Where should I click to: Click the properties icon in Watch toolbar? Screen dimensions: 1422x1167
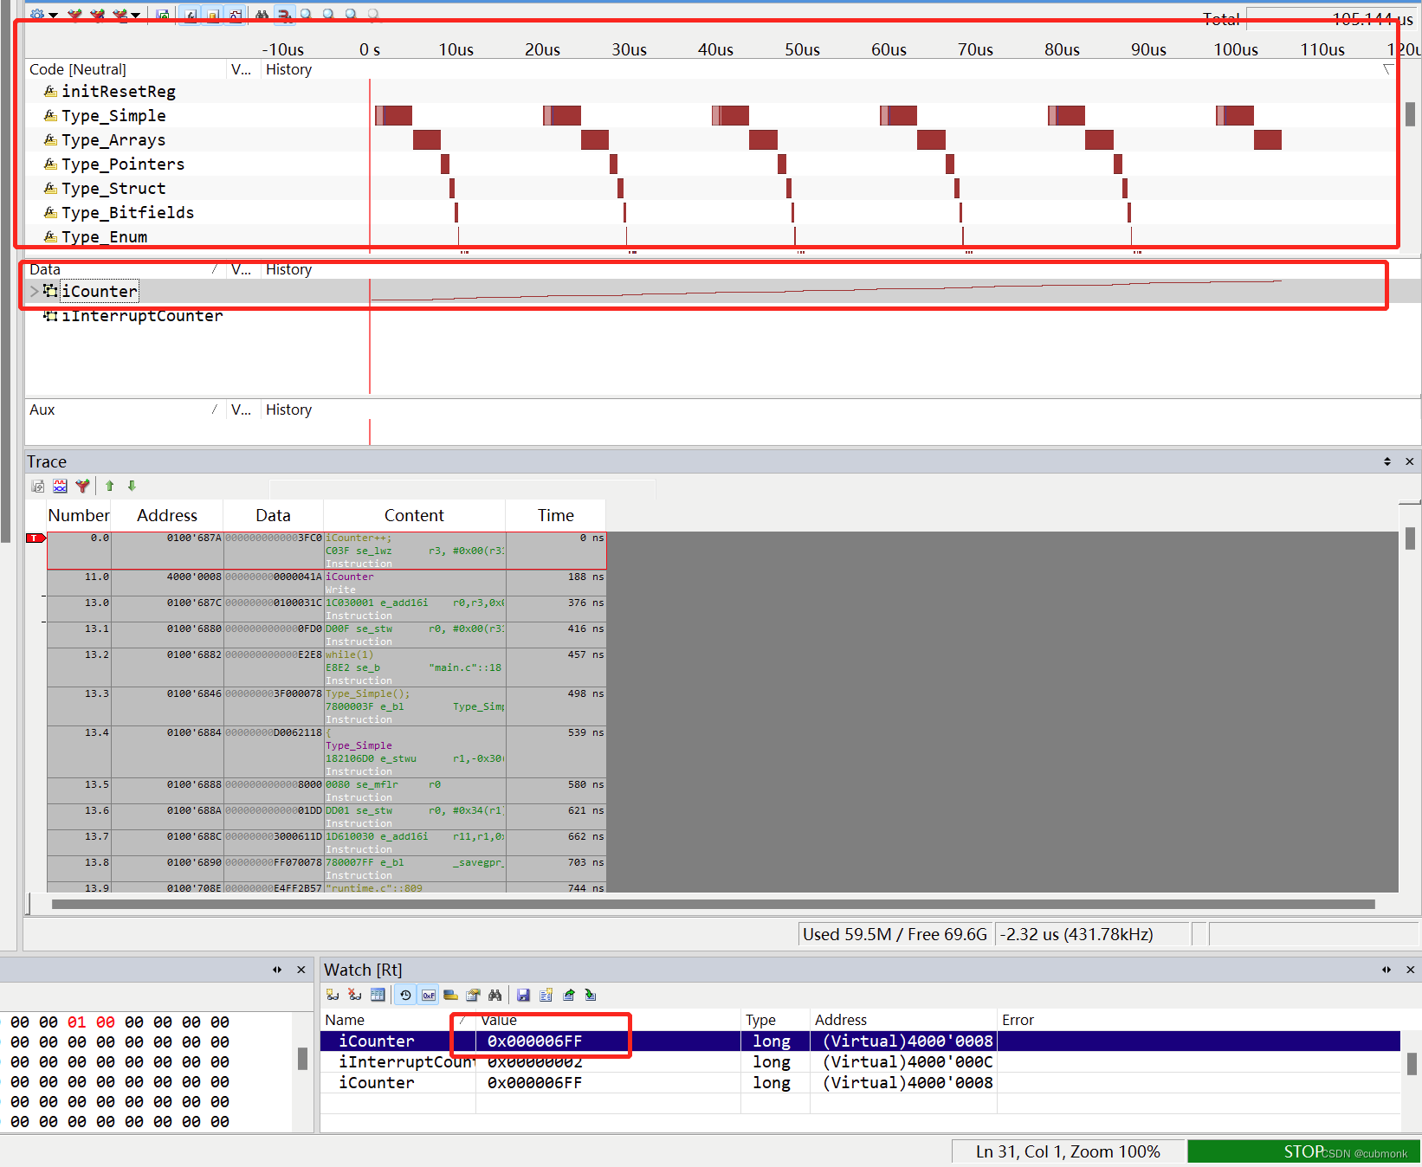(x=473, y=996)
